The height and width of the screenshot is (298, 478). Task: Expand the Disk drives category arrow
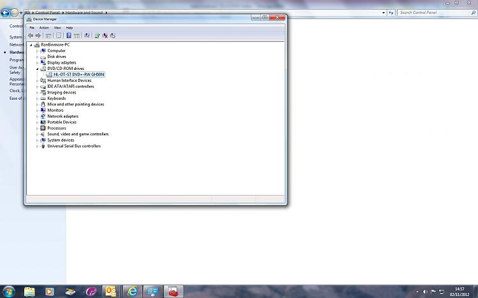coord(37,57)
